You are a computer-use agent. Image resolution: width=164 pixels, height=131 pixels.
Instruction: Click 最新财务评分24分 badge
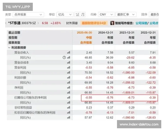click(x=94, y=23)
